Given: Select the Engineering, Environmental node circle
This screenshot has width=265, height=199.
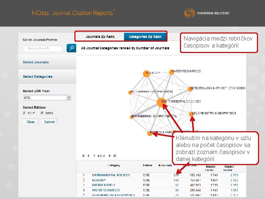Looking at the screenshot, I should point(131,117).
